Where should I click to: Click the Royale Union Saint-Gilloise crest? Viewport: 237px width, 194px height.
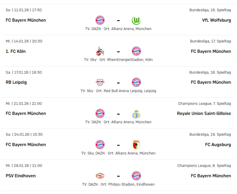(x=136, y=114)
